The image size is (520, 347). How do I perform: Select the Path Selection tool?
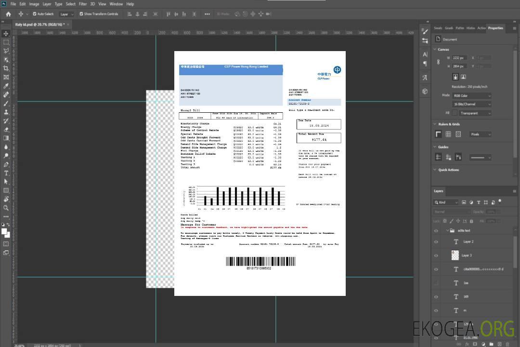pos(6,182)
